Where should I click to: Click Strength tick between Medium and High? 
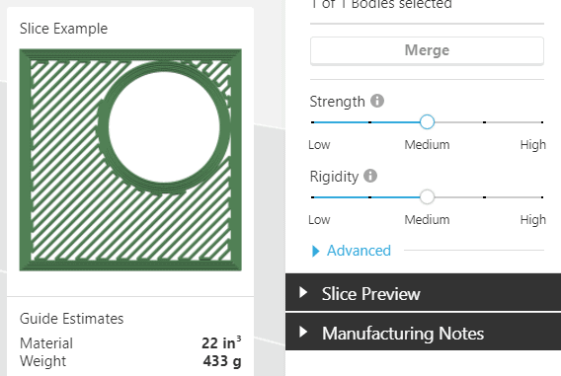484,122
